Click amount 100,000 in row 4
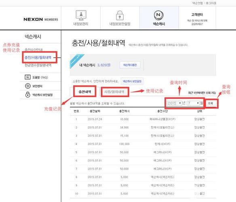Screen dimensions: 236x202 [124, 144]
